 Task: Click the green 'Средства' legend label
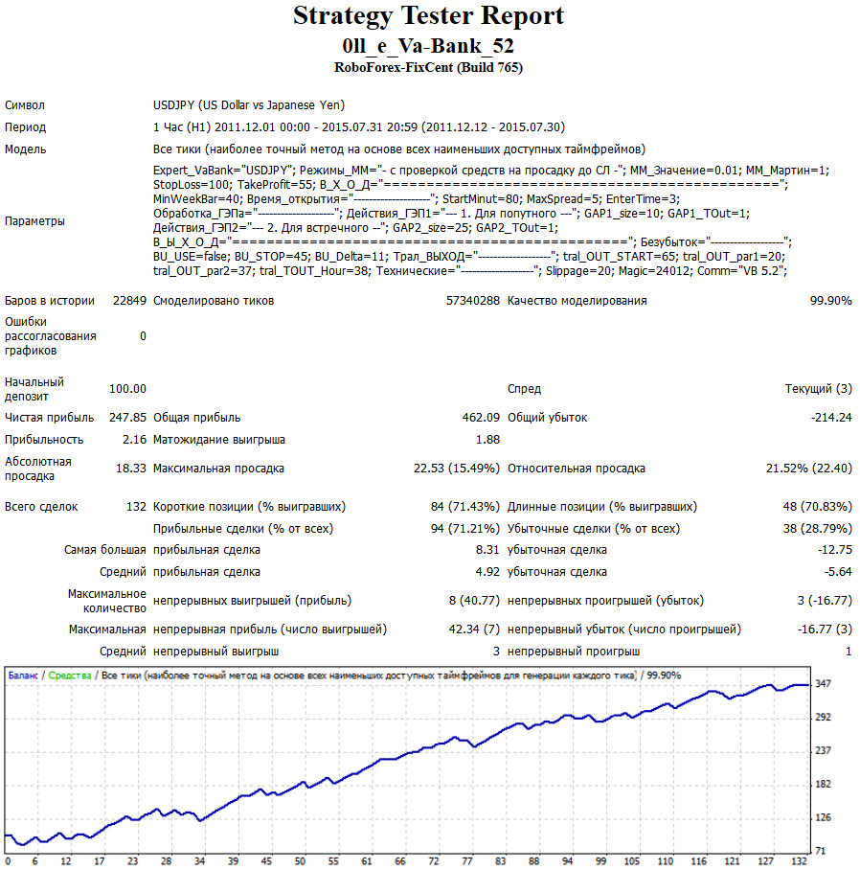click(x=70, y=675)
